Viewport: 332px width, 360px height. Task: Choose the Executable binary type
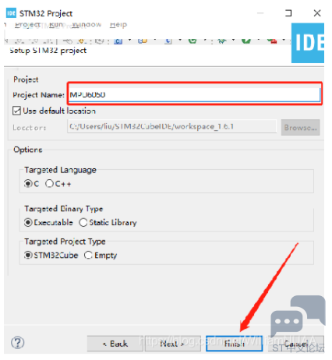point(28,223)
